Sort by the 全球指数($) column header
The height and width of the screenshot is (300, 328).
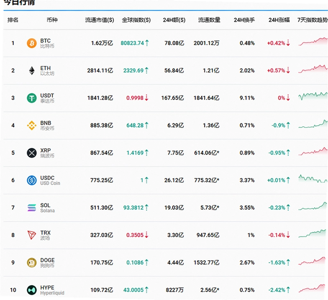pos(136,20)
